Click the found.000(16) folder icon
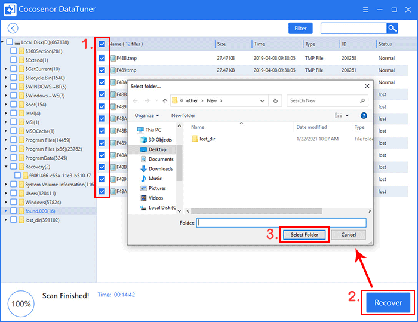This screenshot has height=322, width=418. [x=21, y=211]
